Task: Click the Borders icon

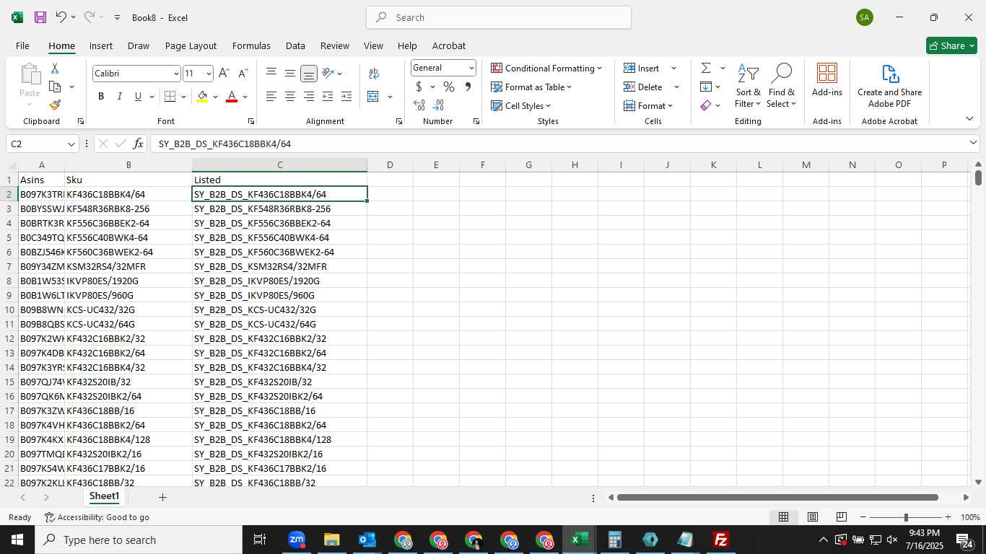Action: click(170, 97)
